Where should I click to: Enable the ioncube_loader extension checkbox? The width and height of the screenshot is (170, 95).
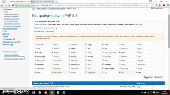pos(103,52)
